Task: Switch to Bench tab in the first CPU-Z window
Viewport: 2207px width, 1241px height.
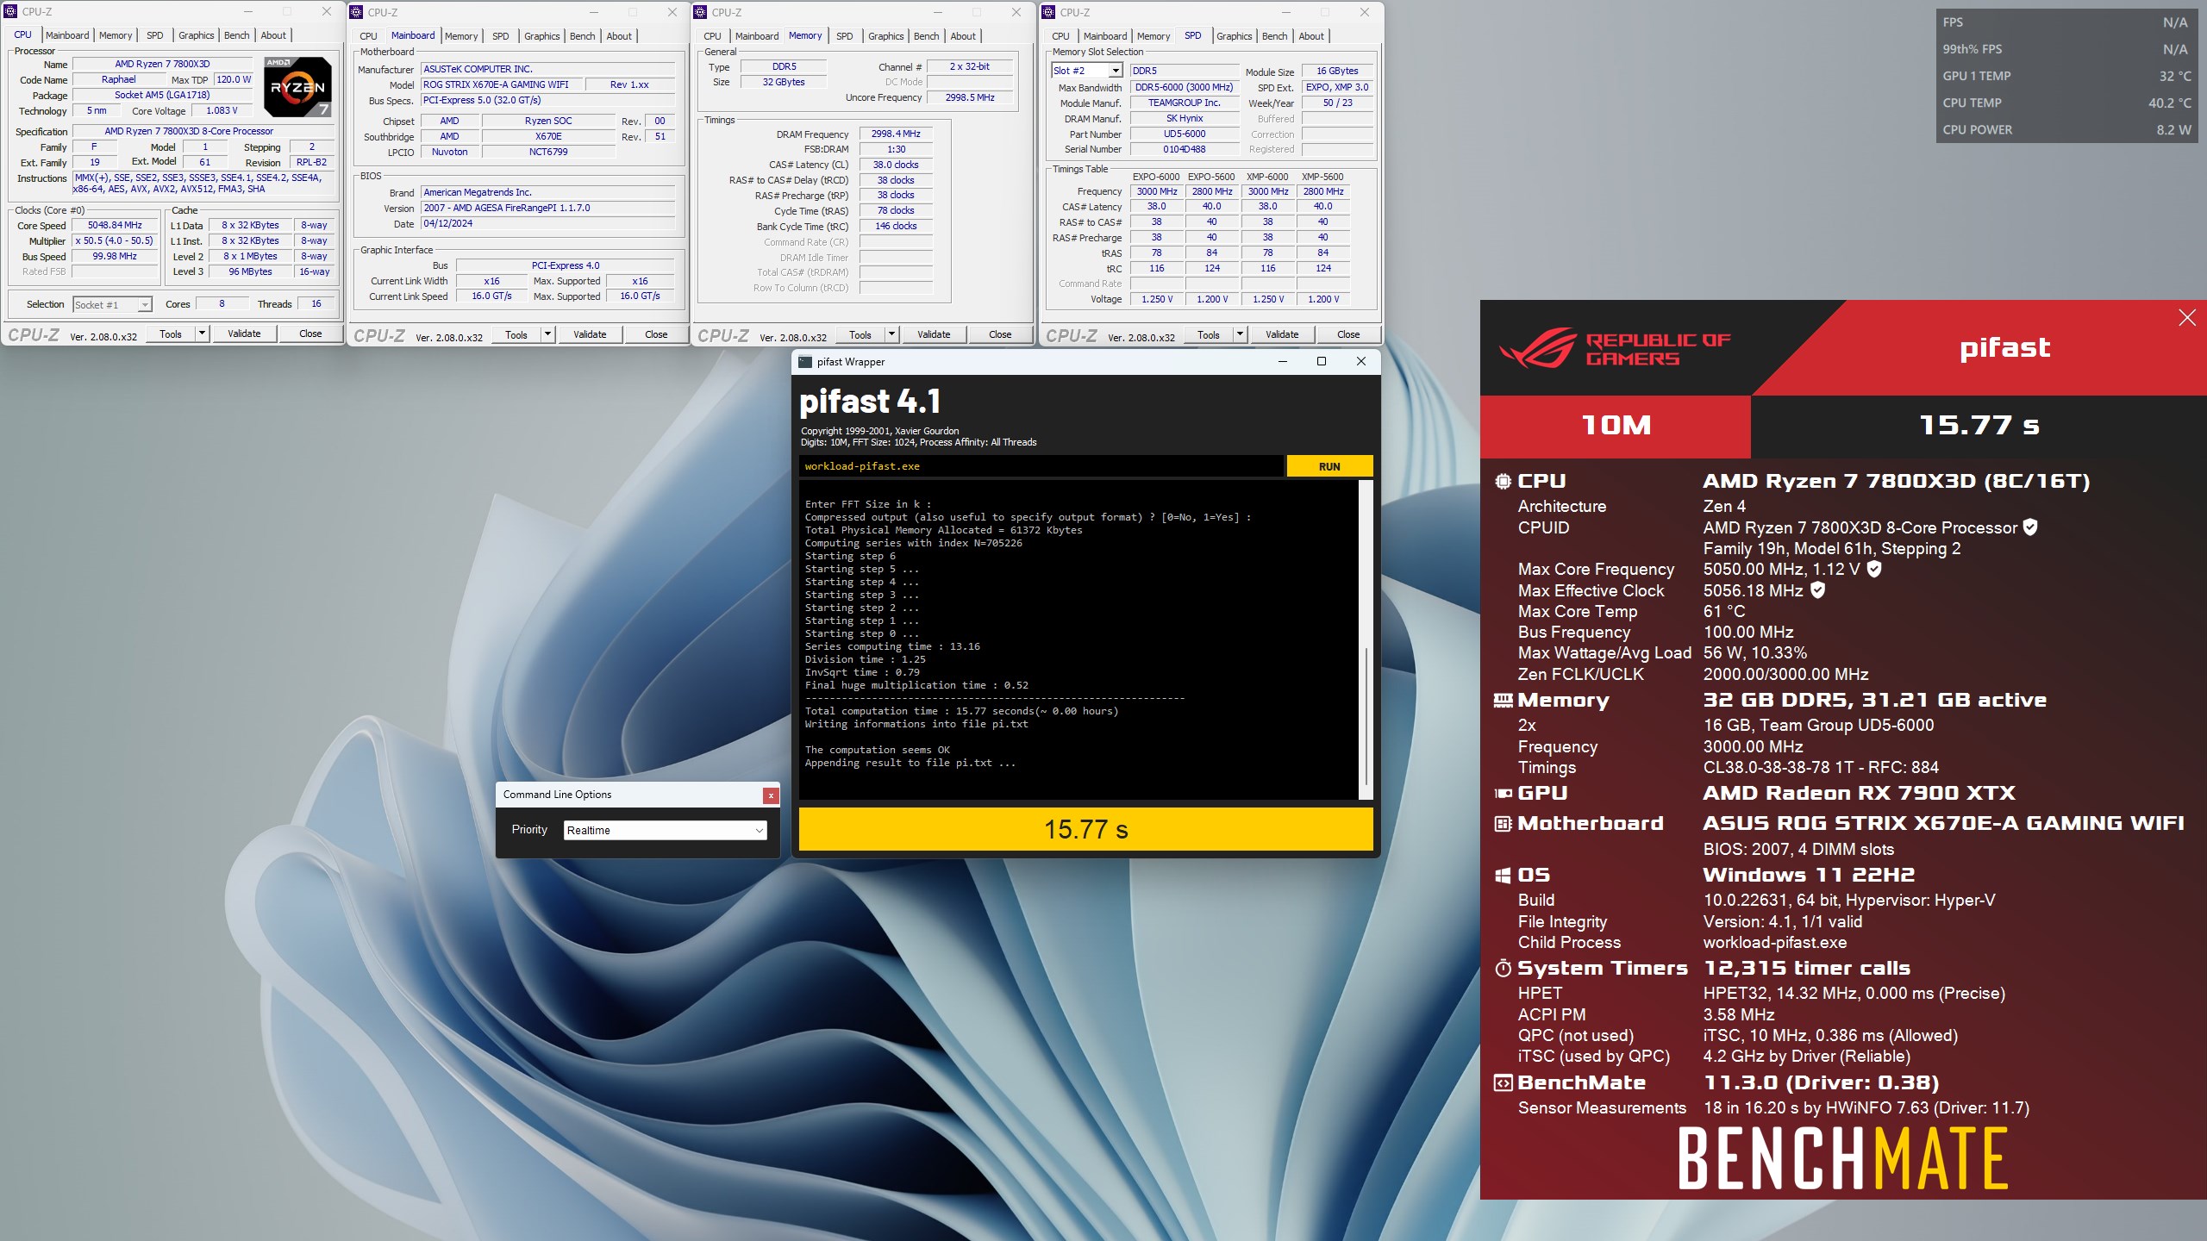Action: [236, 35]
